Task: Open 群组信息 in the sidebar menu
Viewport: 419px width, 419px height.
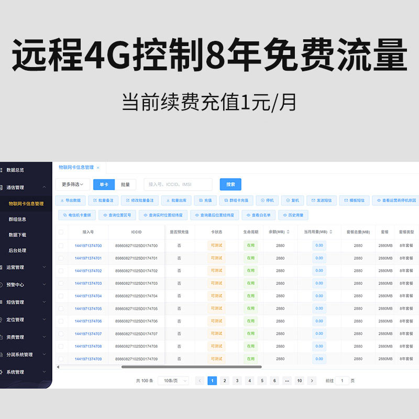Action: pos(18,219)
